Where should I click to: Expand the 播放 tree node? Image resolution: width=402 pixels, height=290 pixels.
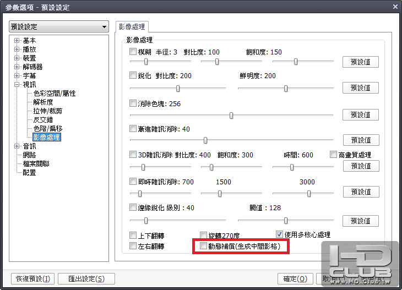pyautogui.click(x=17, y=49)
